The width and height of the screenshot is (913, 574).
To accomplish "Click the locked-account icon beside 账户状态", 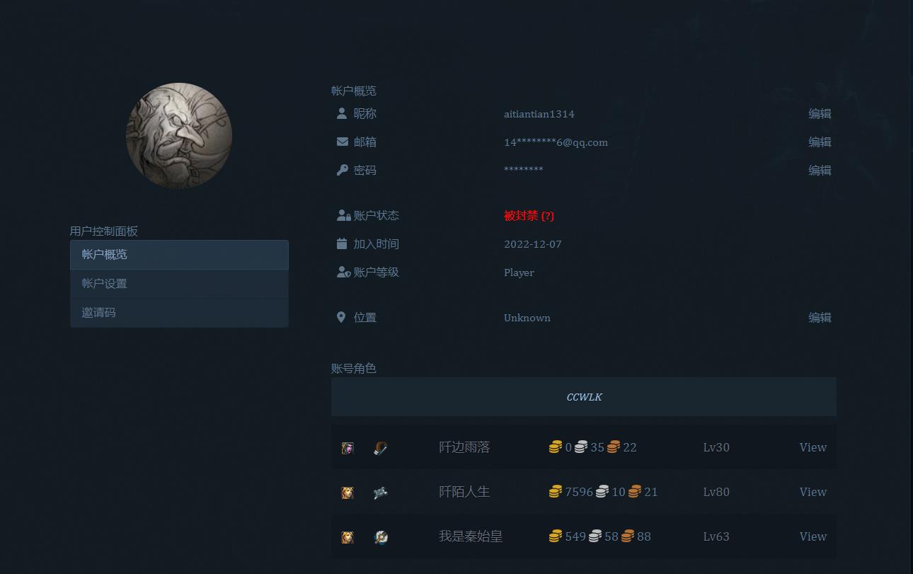I will click(x=344, y=214).
